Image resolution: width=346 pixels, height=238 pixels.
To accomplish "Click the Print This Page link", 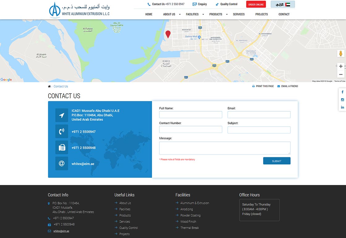I will coord(265,86).
